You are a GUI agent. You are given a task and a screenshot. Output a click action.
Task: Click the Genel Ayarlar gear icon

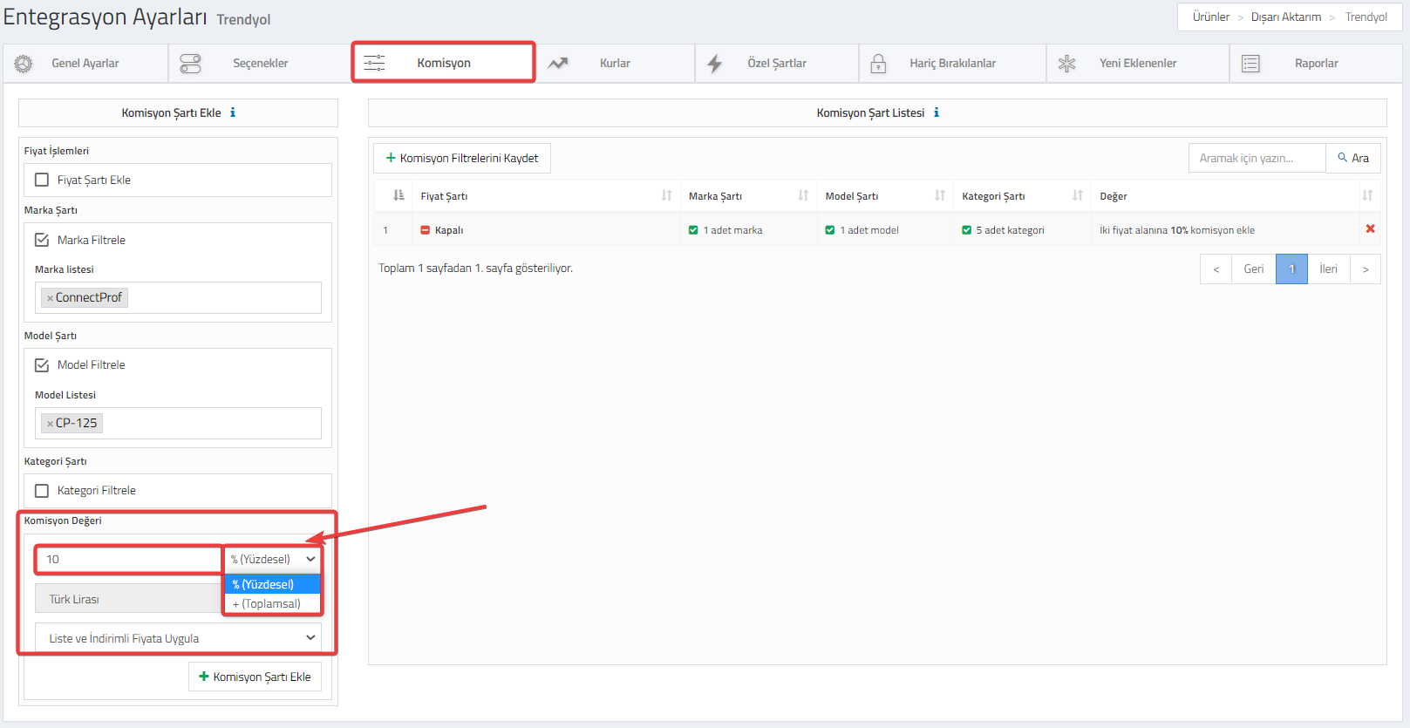coord(24,64)
